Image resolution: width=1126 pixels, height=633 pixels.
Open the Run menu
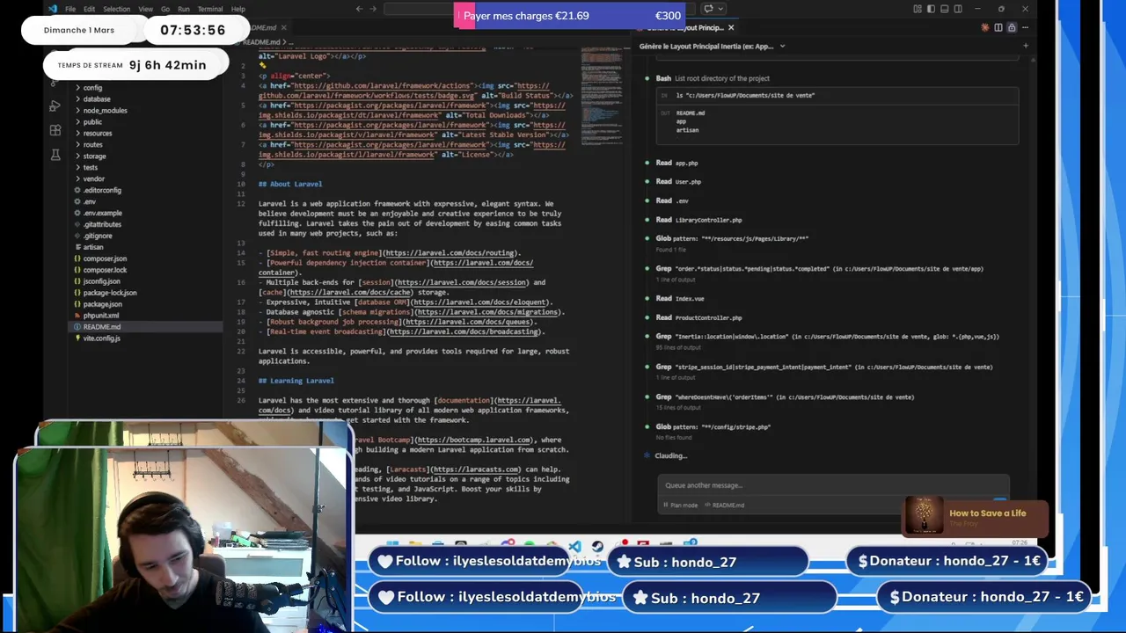tap(184, 9)
